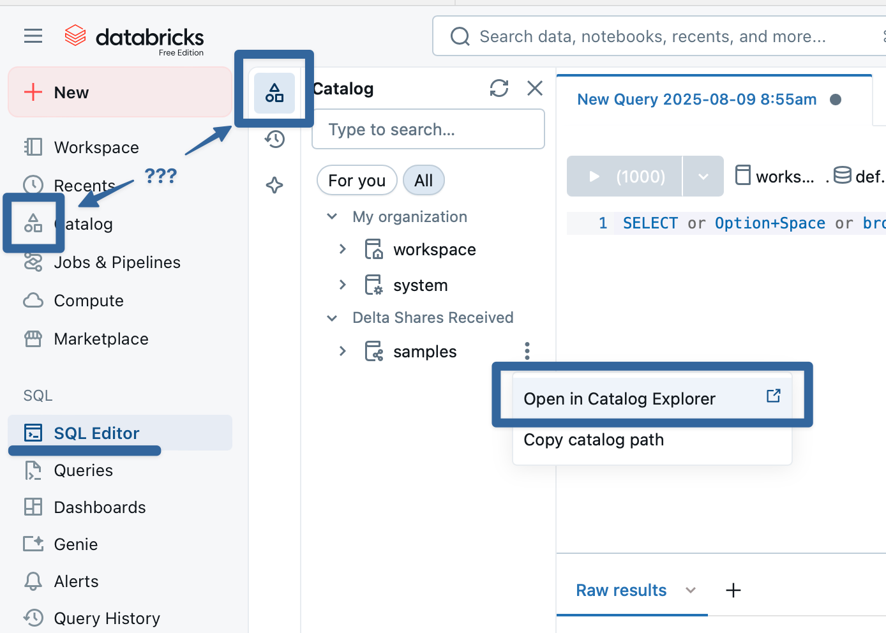Click the New button

point(120,92)
